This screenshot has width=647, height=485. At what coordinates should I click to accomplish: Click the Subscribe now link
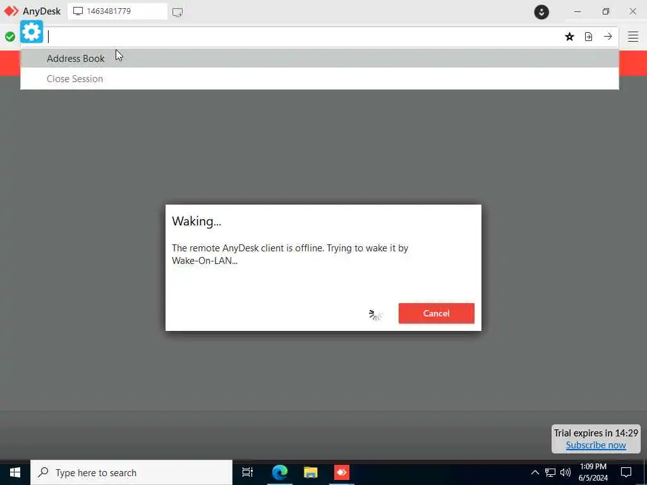coord(596,445)
